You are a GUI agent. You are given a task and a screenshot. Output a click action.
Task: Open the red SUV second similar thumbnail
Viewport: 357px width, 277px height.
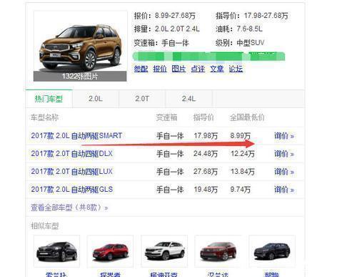pyautogui.click(x=110, y=251)
